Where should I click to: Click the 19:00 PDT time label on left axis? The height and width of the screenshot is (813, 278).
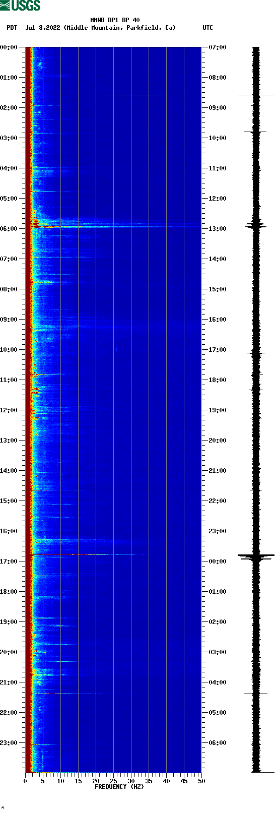coord(9,622)
